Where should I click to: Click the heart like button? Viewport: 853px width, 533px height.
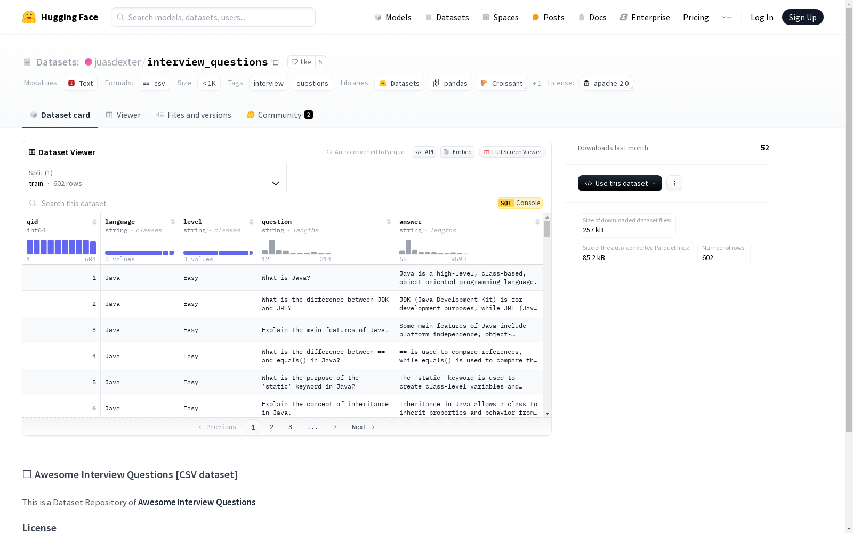pos(301,62)
